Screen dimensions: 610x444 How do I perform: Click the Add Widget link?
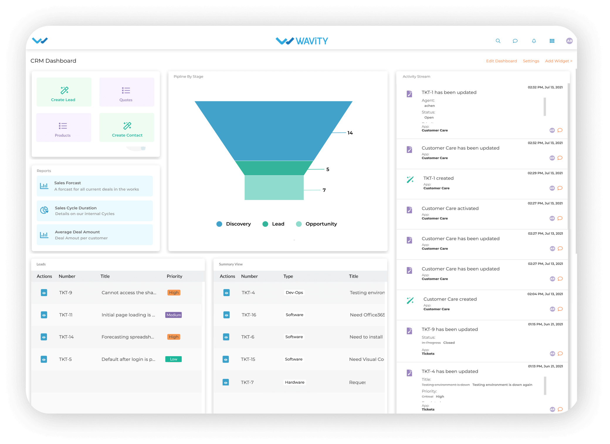(x=558, y=61)
